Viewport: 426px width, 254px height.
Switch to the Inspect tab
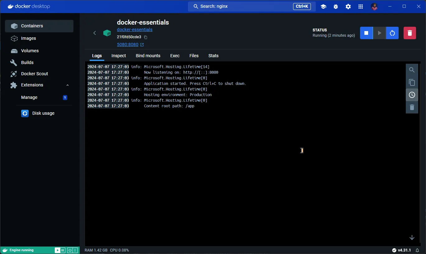[119, 56]
